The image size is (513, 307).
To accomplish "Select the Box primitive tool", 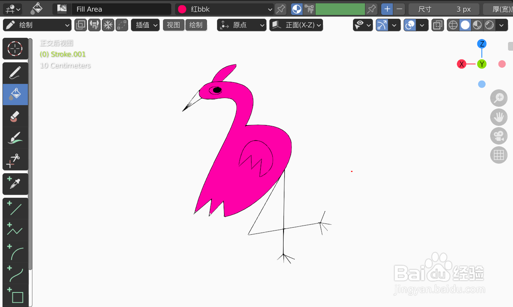I will point(15,295).
